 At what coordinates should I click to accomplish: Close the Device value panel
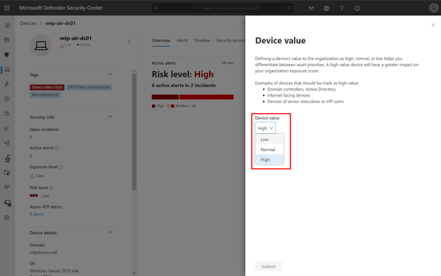pyautogui.click(x=433, y=25)
